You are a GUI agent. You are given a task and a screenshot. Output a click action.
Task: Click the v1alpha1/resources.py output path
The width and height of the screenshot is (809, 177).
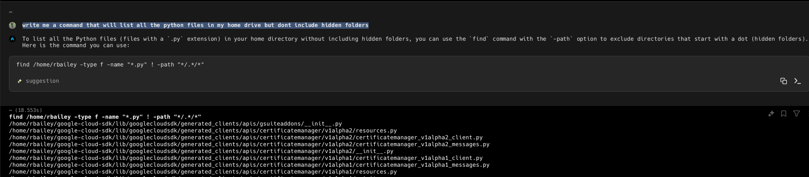(203, 172)
